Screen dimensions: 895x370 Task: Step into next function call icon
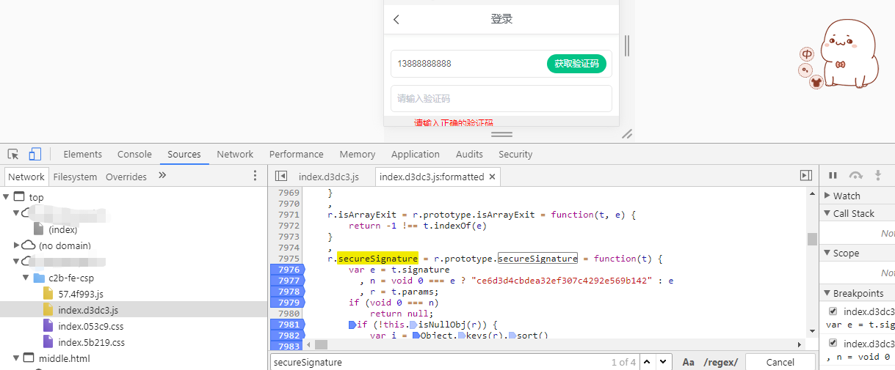pyautogui.click(x=877, y=176)
